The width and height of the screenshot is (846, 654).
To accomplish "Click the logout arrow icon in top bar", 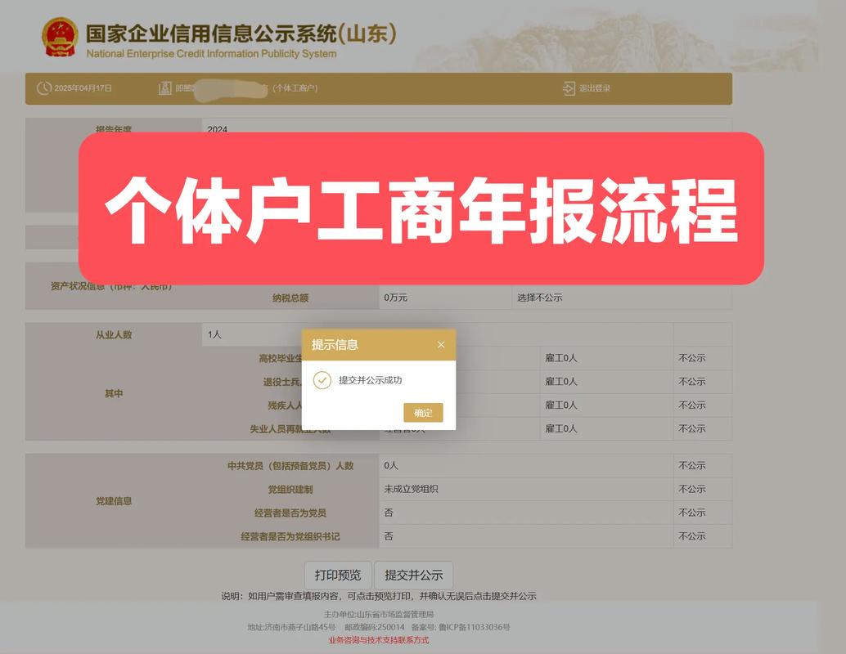I will tap(569, 88).
